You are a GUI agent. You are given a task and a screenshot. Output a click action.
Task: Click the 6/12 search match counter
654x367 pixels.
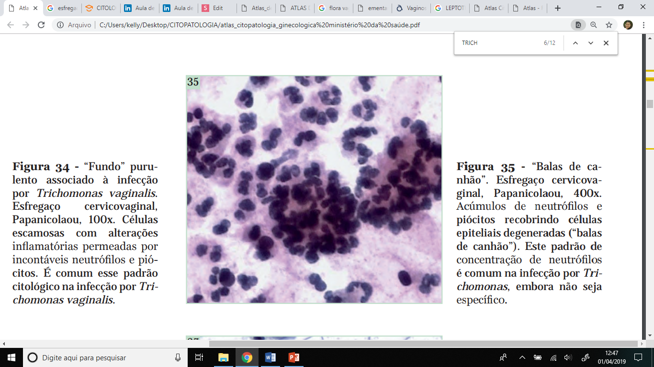tap(549, 43)
